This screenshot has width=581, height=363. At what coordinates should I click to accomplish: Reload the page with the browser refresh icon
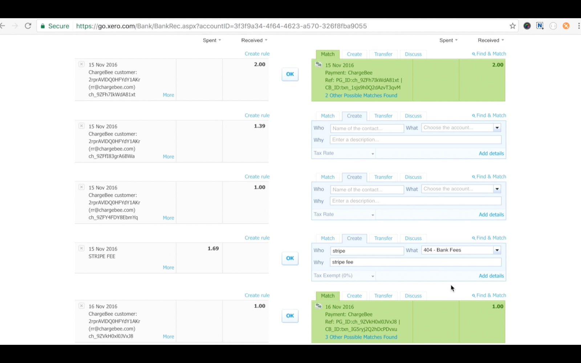[28, 26]
